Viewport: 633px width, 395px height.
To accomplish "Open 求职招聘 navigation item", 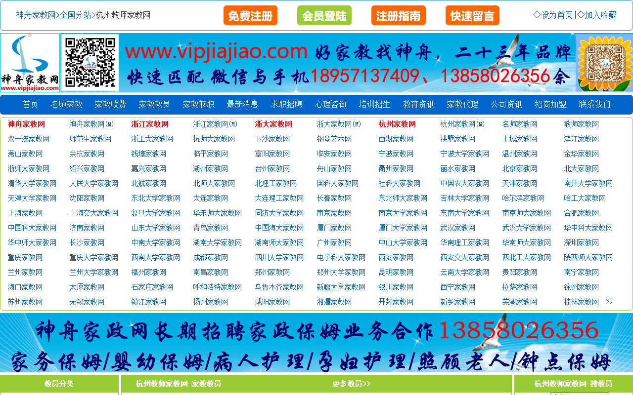I will click(287, 104).
